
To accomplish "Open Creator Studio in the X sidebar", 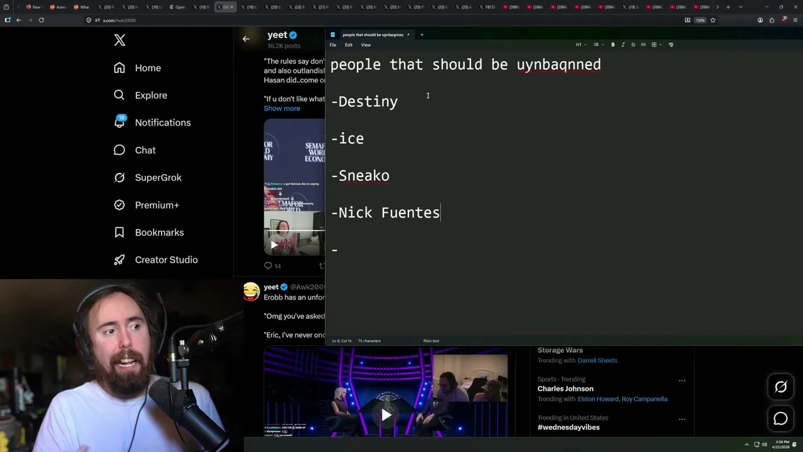I will pyautogui.click(x=156, y=260).
